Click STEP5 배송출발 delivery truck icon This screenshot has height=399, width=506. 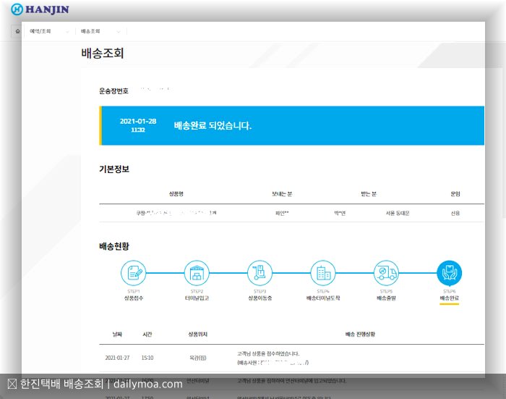[386, 273]
